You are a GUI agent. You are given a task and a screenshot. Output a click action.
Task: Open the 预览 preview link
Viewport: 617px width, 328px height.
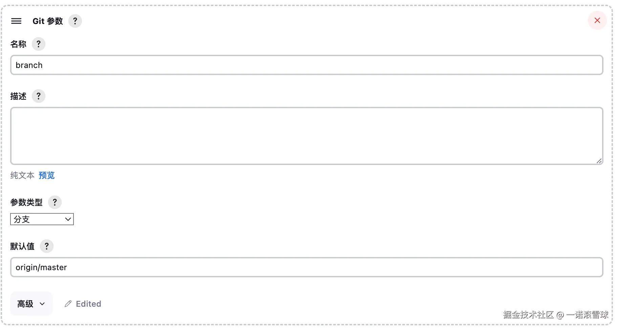pos(47,175)
